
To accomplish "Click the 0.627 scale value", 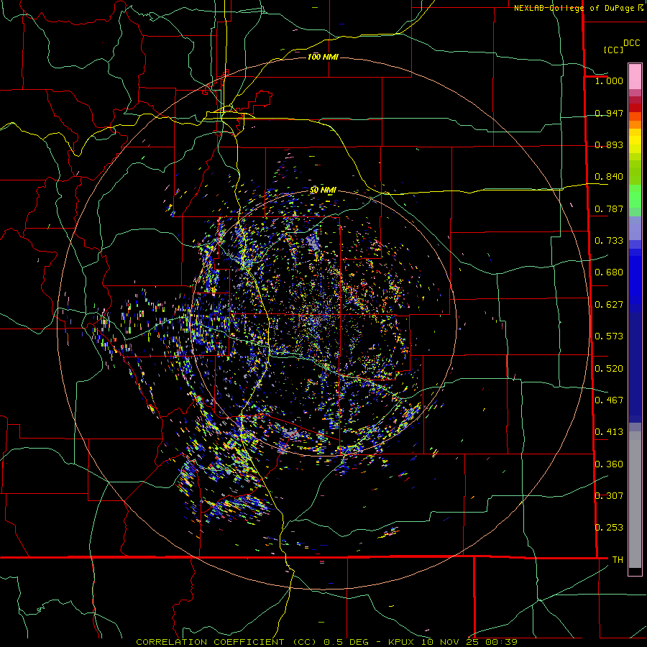I will click(x=609, y=305).
